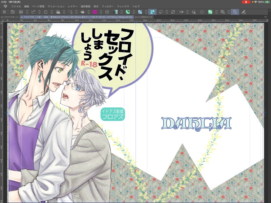This screenshot has width=271, height=203.
Task: Open the stepper beside the green save icon
Action: [x=216, y=12]
